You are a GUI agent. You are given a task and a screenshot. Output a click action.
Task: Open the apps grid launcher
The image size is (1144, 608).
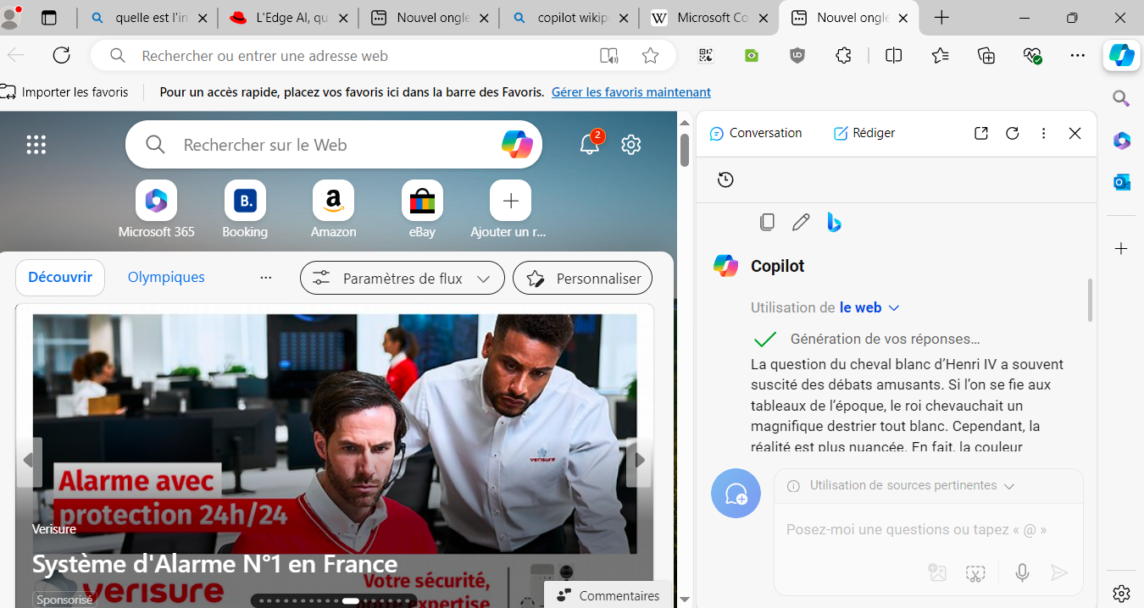point(36,145)
